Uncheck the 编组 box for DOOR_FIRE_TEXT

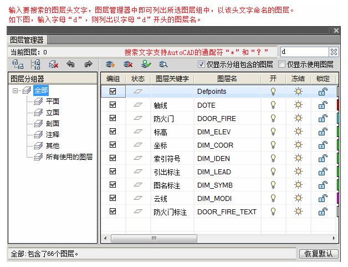[112, 211]
